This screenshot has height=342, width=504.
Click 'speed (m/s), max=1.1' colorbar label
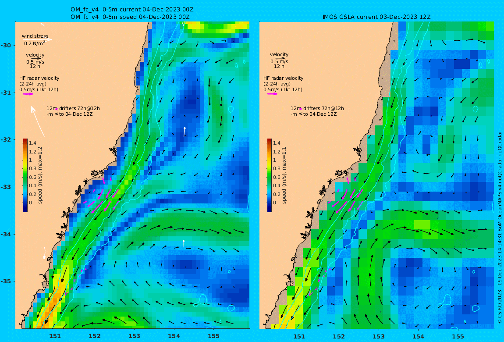284,175
